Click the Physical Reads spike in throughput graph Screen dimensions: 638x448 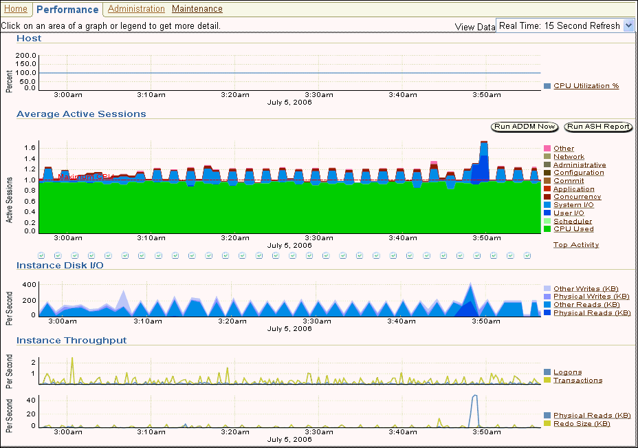pos(474,398)
